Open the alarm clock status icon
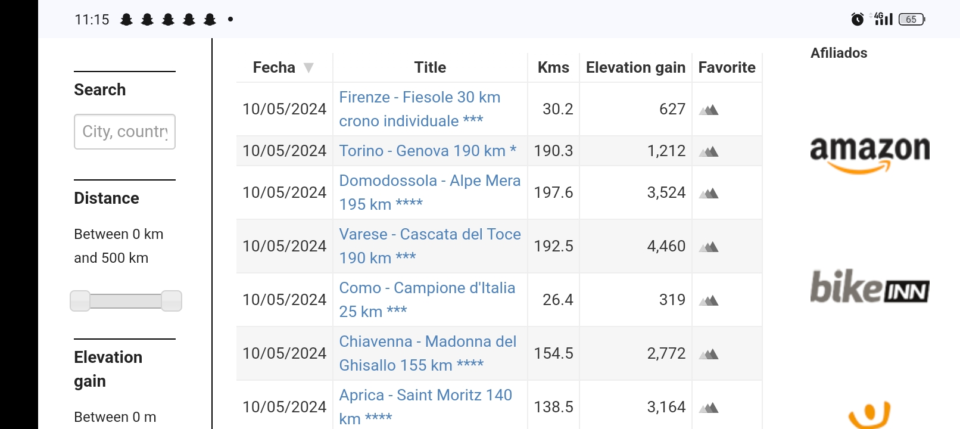Viewport: 960px width, 429px height. (x=858, y=19)
